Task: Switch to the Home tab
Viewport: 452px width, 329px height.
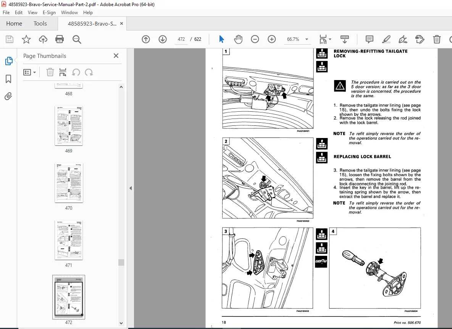Action: (x=14, y=24)
